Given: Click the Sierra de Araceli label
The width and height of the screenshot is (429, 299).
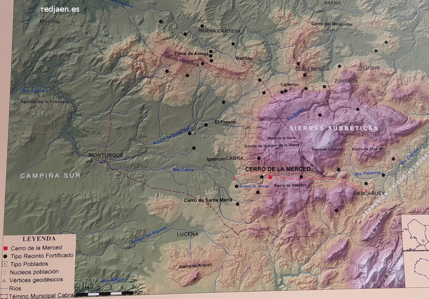Looking at the screenshot, I should pyautogui.click(x=196, y=265).
